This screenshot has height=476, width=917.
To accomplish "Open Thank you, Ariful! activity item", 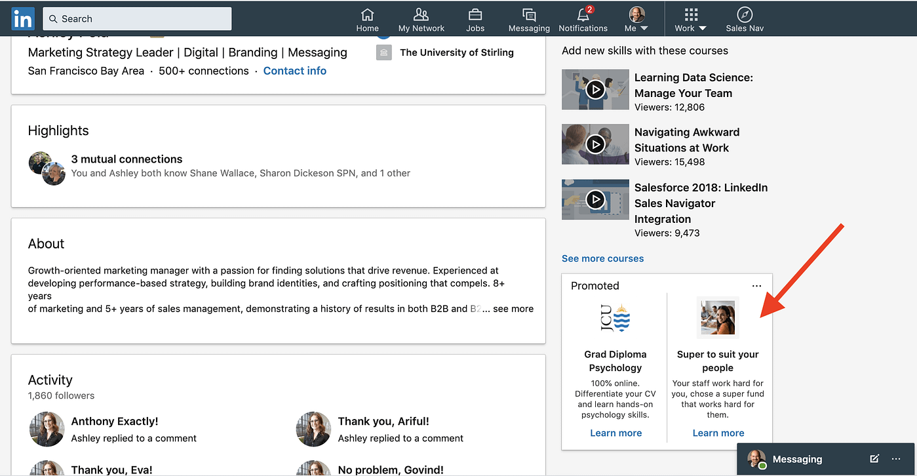I will click(383, 422).
